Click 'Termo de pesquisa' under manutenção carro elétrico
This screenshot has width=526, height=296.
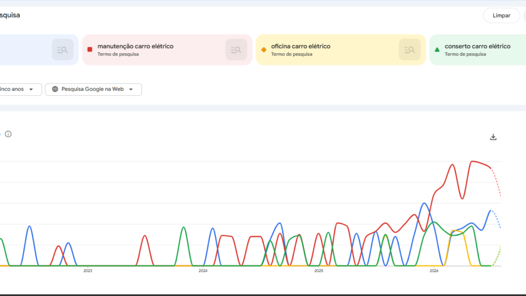118,54
